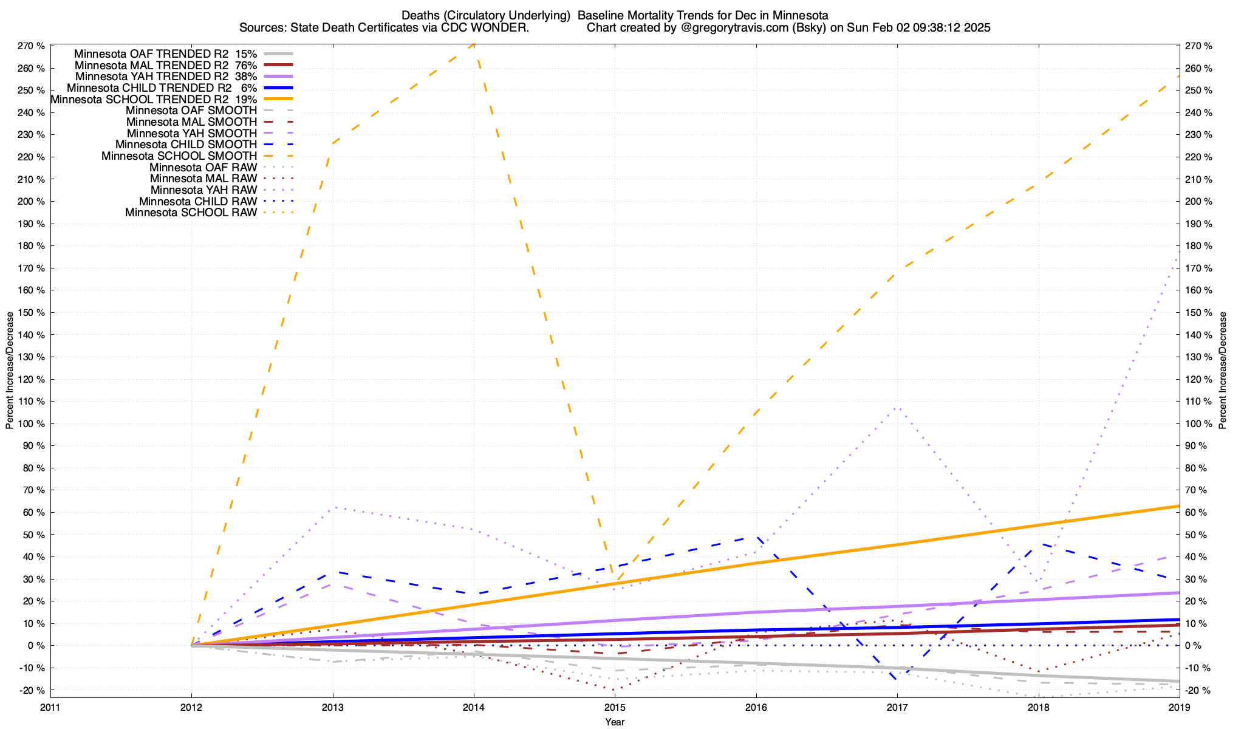This screenshot has width=1244, height=729.
Task: Select the Minnesota YAH TRENDED legend entry
Action: coord(165,77)
